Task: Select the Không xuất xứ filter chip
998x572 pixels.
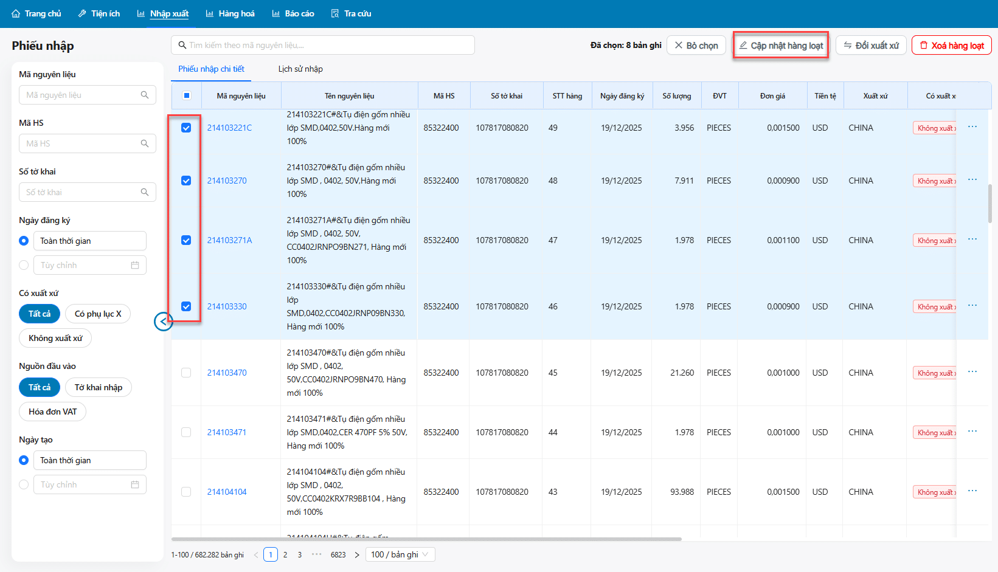Action: [55, 338]
